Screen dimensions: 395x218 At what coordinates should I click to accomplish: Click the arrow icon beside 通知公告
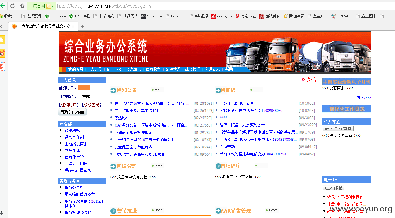pyautogui.click(x=113, y=90)
